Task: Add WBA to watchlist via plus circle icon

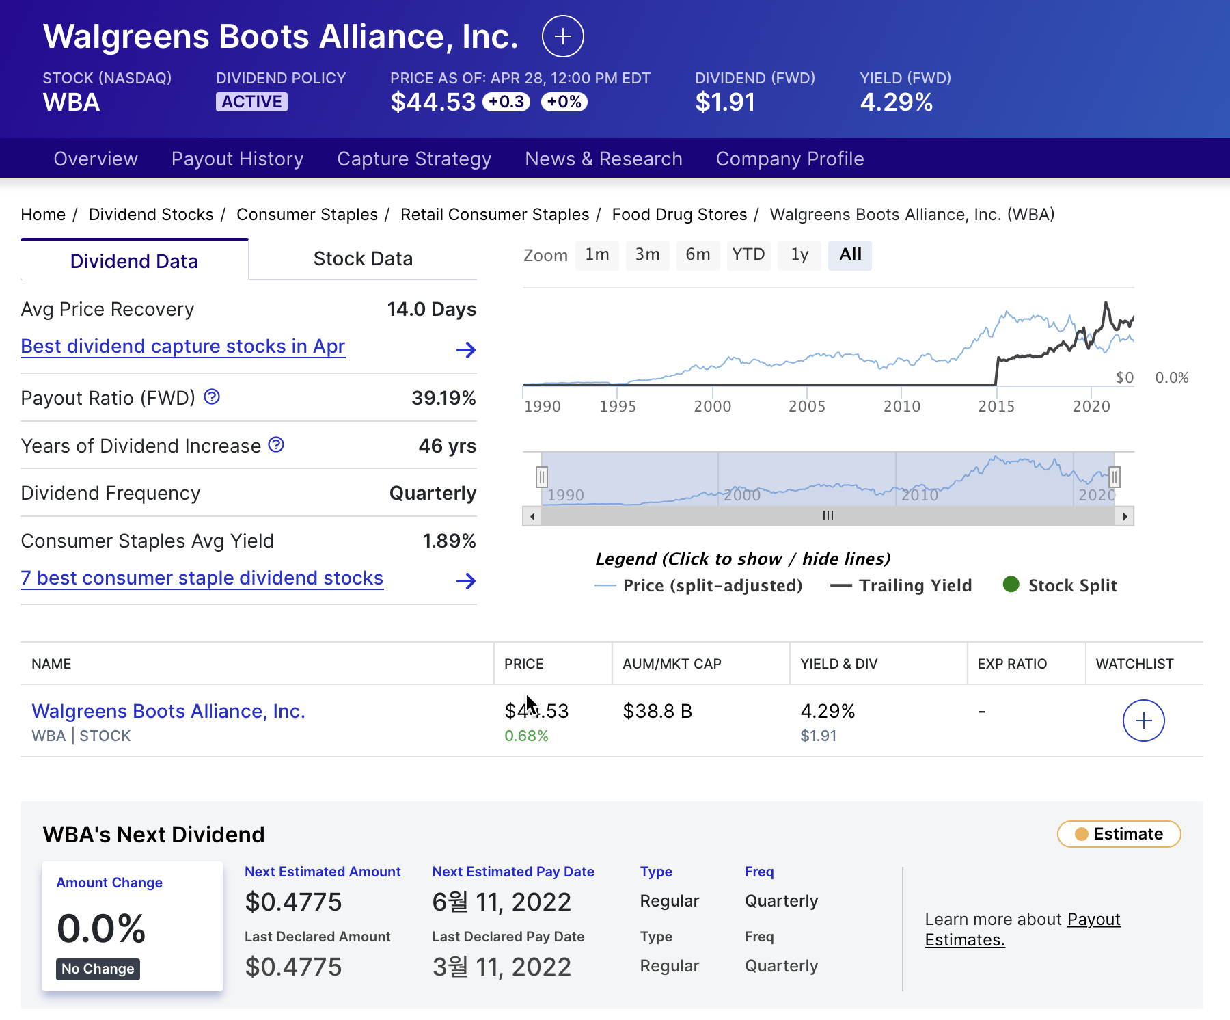Action: click(1143, 720)
